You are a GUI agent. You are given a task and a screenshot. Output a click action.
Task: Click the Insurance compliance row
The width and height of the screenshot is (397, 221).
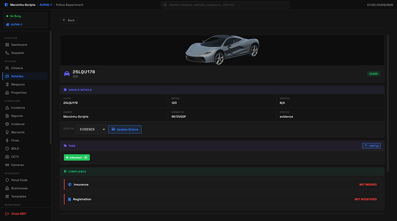(222, 185)
